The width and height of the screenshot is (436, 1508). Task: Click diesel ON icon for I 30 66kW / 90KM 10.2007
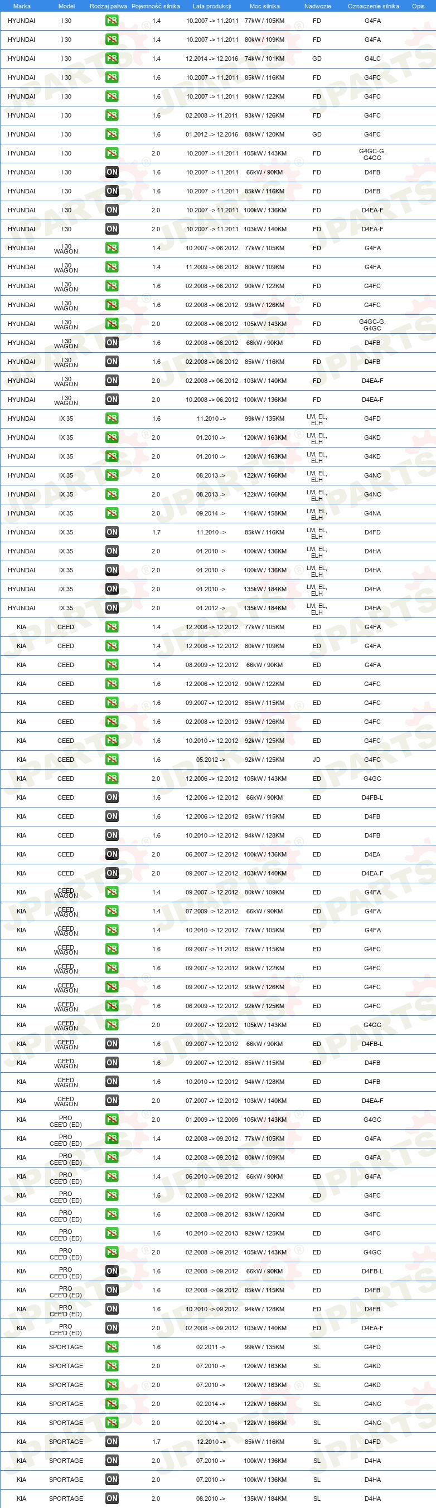pyautogui.click(x=112, y=172)
